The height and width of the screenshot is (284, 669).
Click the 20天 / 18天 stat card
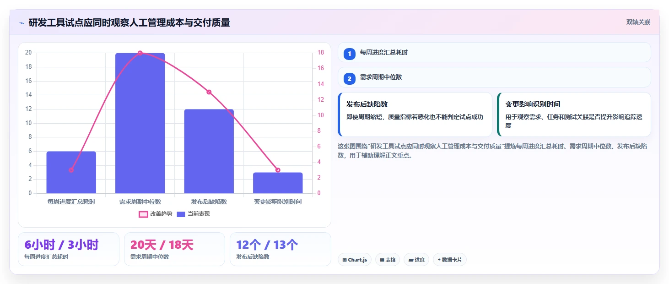point(174,249)
